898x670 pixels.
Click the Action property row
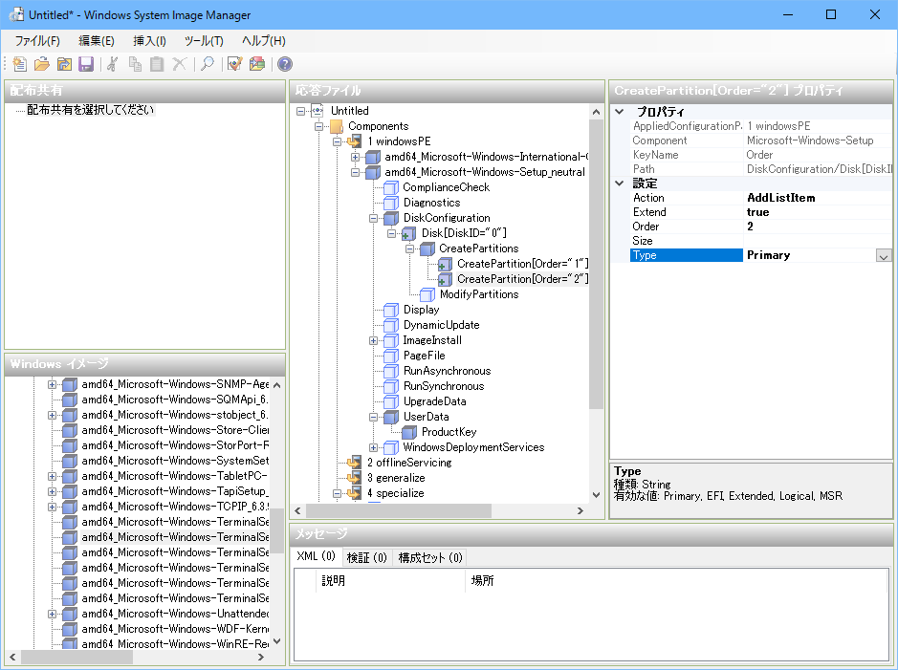(761, 198)
